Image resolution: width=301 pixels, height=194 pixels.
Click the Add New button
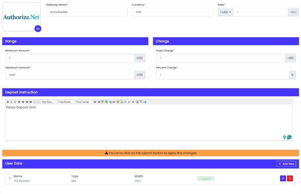coord(286,164)
